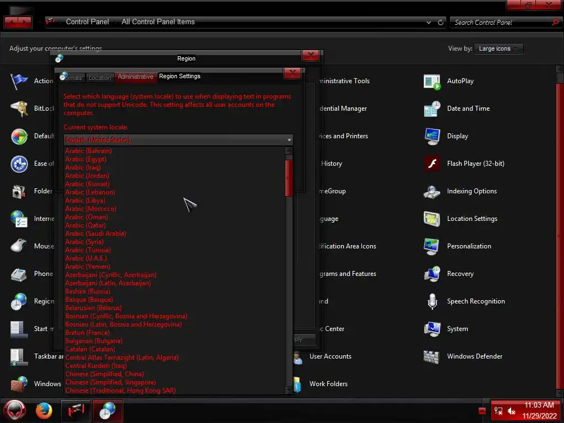Select Arabic (Egypt) locale

coord(175,159)
